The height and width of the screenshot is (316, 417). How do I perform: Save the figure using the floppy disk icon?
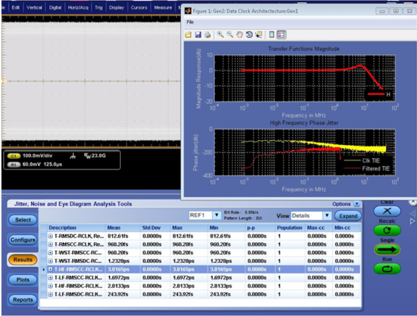coord(198,35)
